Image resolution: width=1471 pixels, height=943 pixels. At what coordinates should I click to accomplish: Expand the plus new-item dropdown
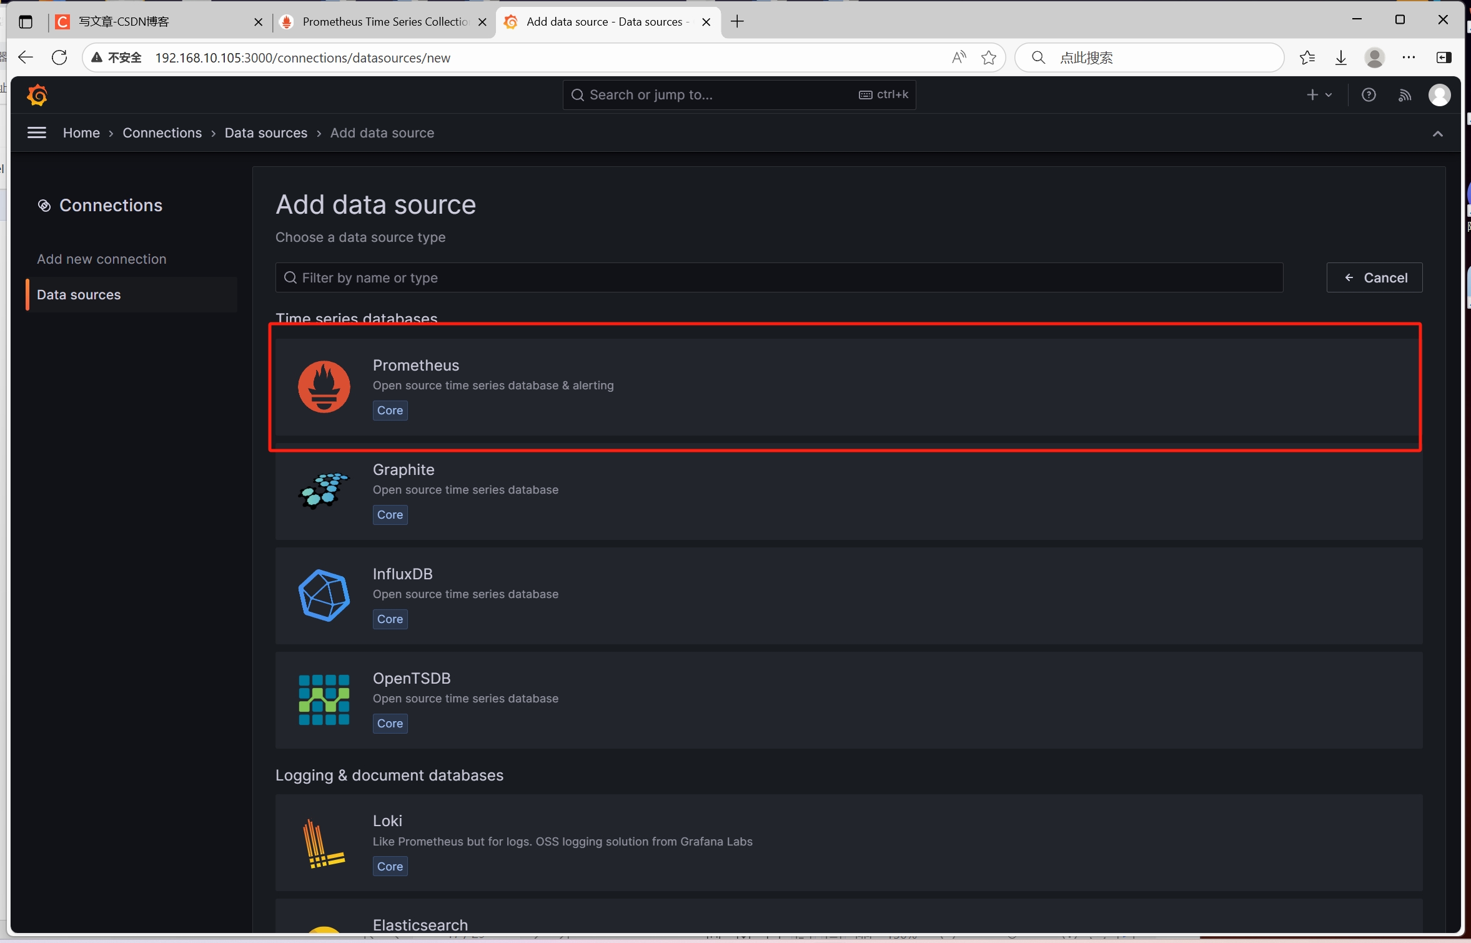(1319, 95)
